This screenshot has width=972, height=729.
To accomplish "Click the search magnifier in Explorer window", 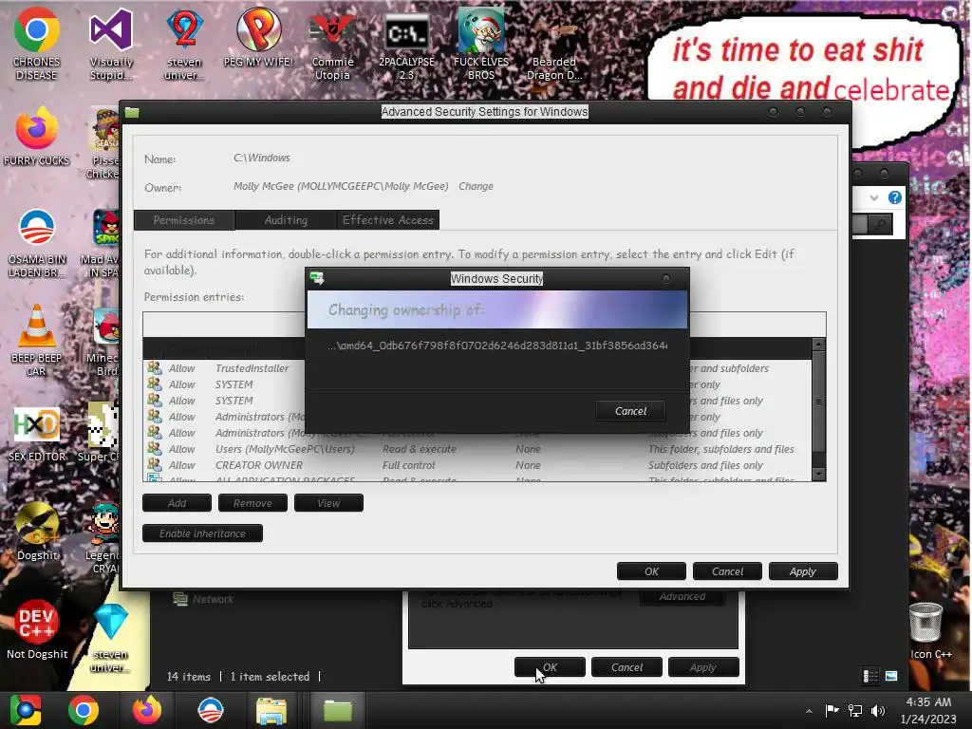I will point(880,224).
